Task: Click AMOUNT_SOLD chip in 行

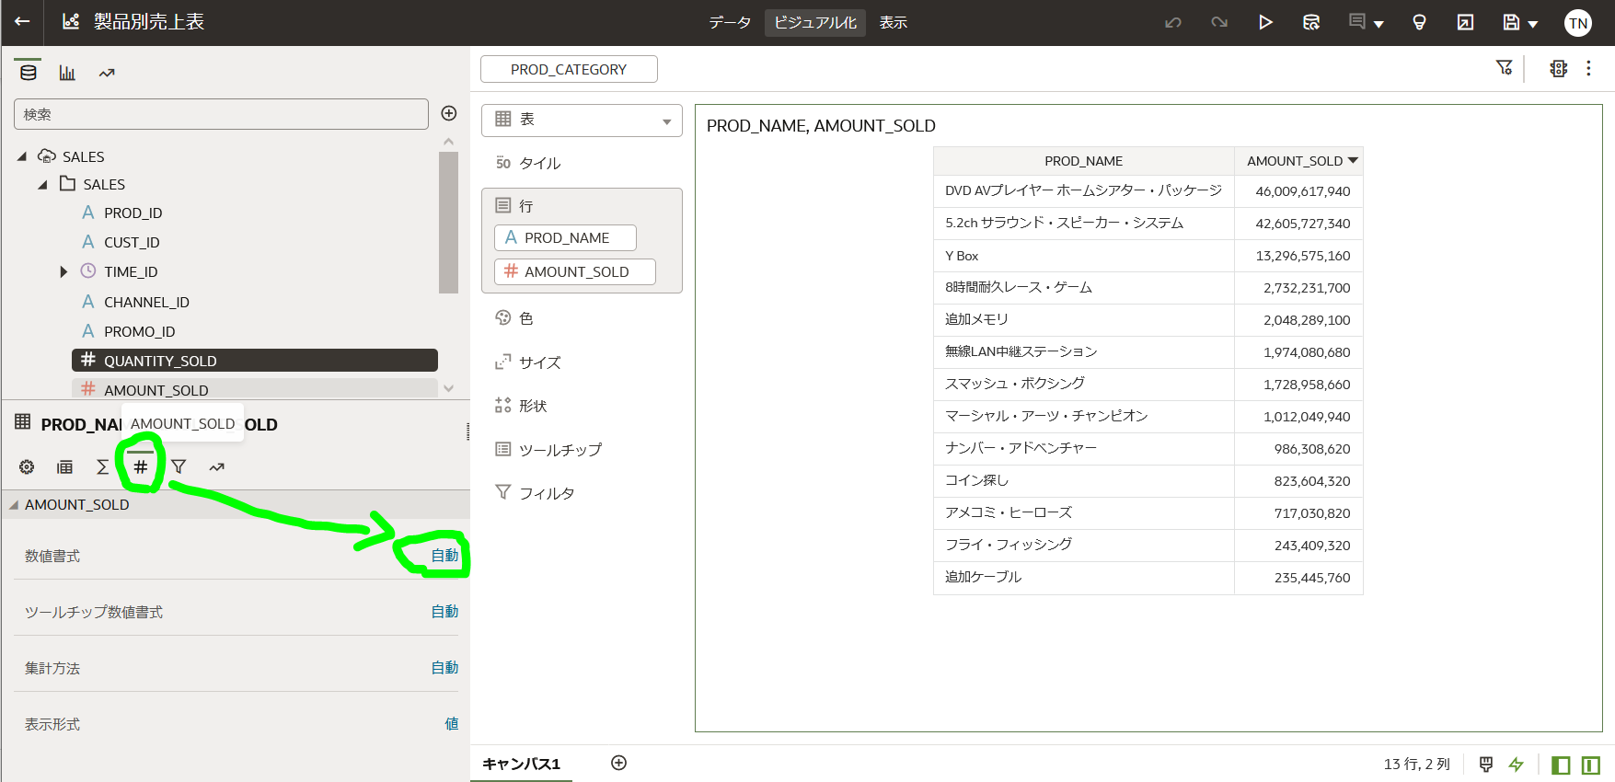Action: click(575, 271)
